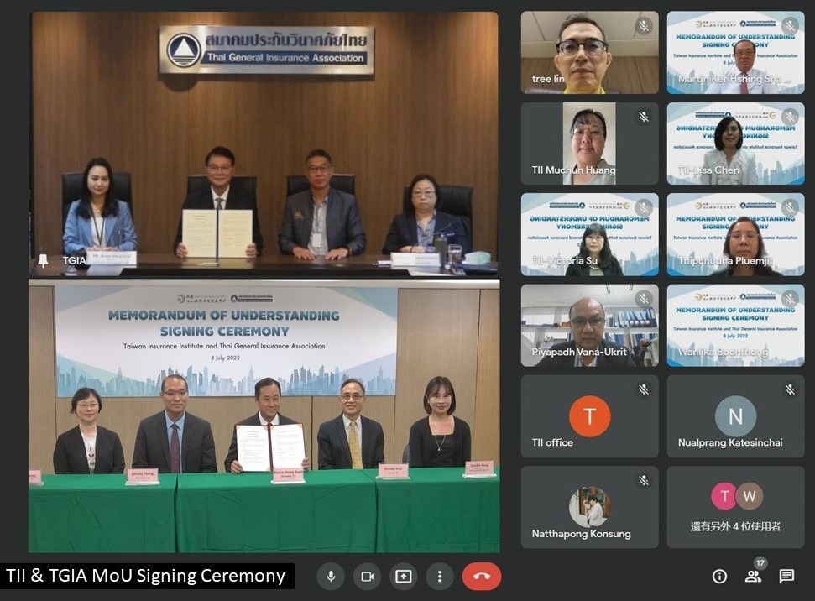Image resolution: width=815 pixels, height=601 pixels.
Task: Select the TII-Lisa Chen tile
Action: 735,144
